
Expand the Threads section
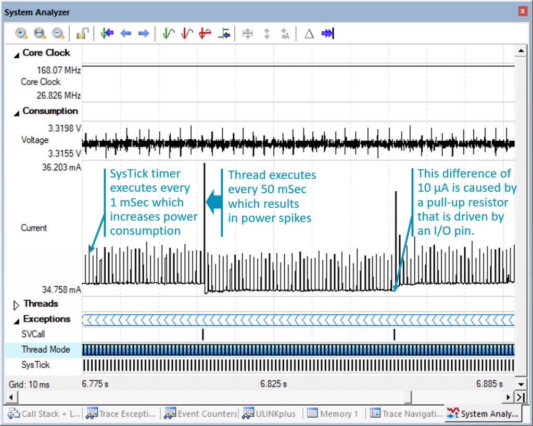(x=17, y=304)
